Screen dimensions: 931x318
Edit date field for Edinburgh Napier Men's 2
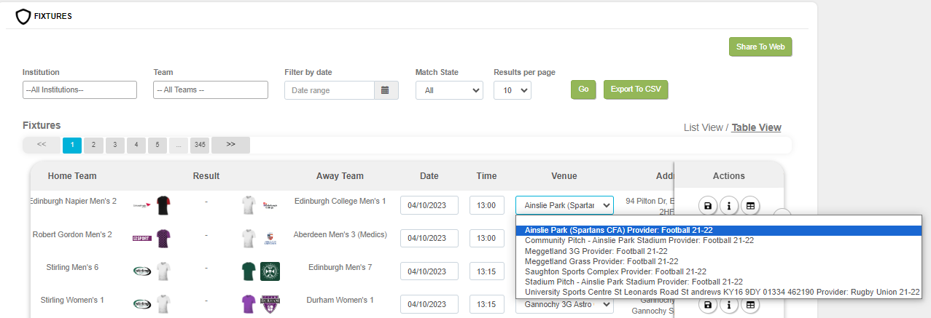tap(429, 205)
